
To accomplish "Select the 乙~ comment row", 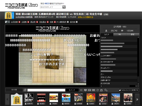I will click(119, 74).
